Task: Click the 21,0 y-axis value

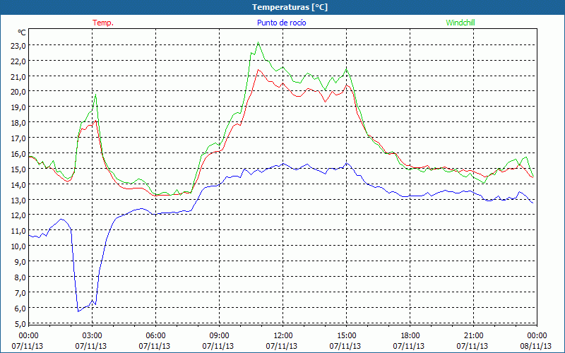Action: click(x=19, y=77)
